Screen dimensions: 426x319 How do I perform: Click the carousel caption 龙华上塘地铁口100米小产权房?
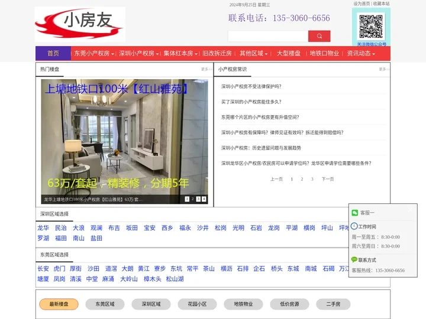tap(93, 200)
